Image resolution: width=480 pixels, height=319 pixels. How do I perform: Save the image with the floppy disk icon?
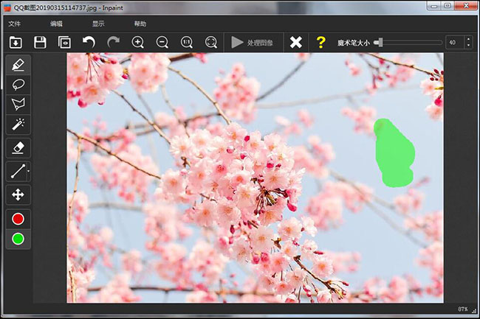click(x=40, y=43)
